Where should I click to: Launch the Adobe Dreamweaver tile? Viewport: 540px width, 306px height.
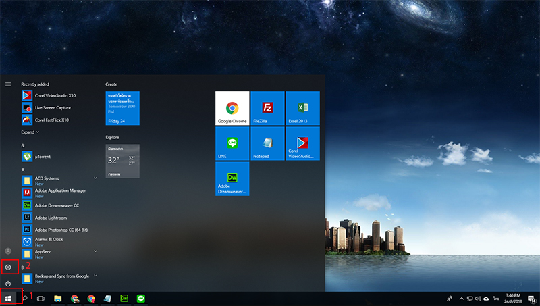pyautogui.click(x=232, y=178)
